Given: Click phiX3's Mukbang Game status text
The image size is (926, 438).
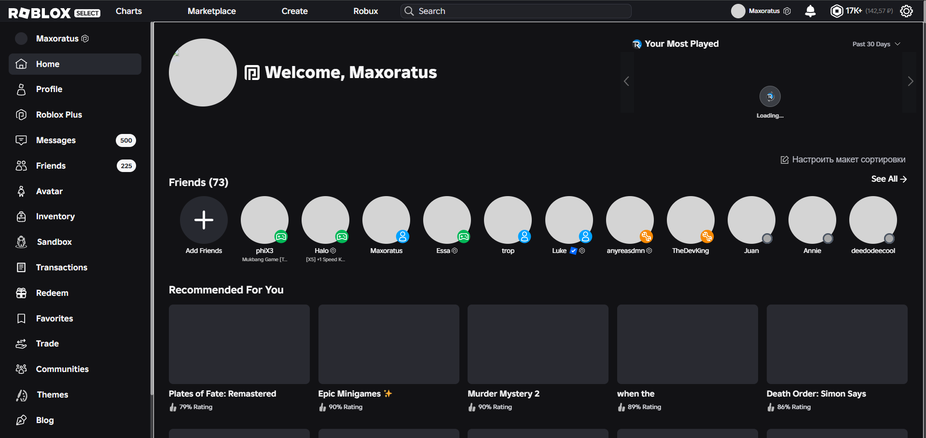Looking at the screenshot, I should (264, 260).
